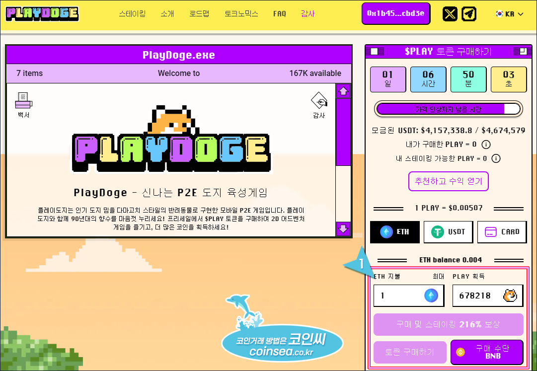The height and width of the screenshot is (371, 537).
Task: Select USDT payment method tab
Action: (448, 232)
